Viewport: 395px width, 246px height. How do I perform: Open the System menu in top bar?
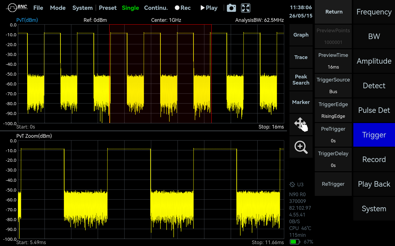point(82,8)
